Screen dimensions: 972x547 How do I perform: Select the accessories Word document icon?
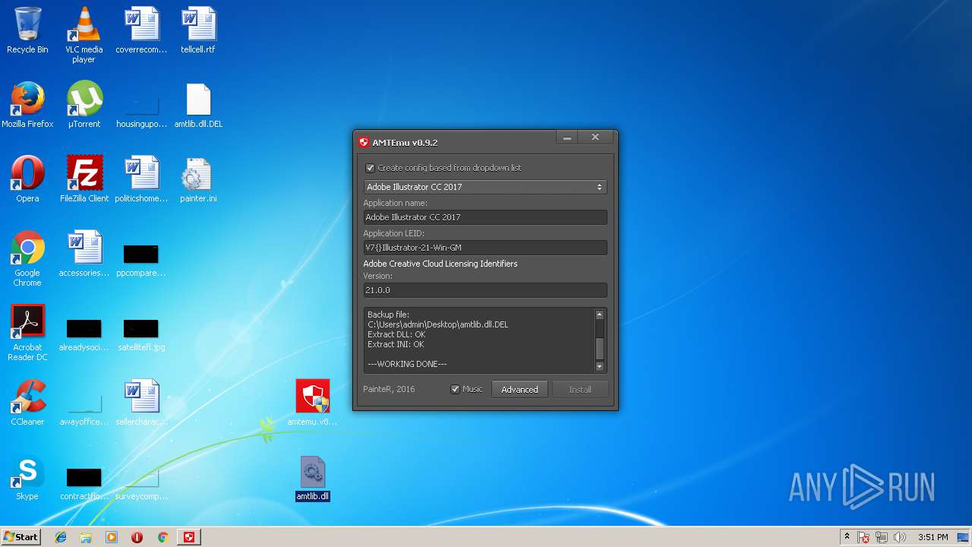click(84, 254)
